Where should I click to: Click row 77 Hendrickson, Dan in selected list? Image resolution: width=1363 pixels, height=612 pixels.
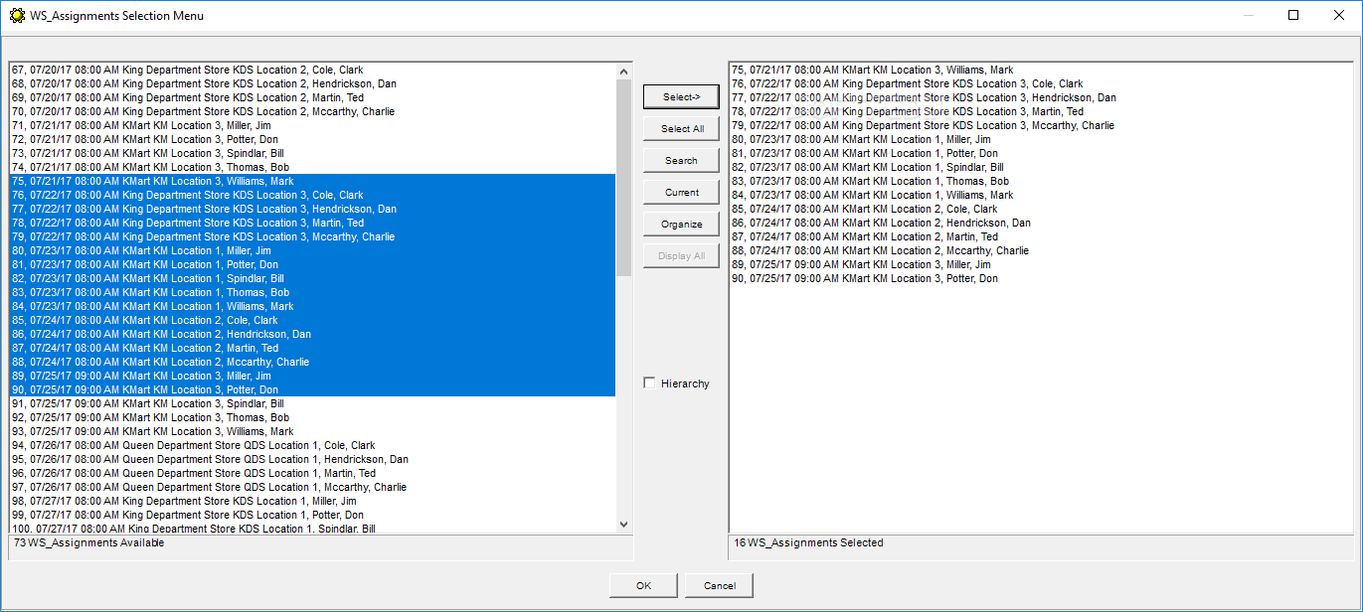tap(1041, 97)
